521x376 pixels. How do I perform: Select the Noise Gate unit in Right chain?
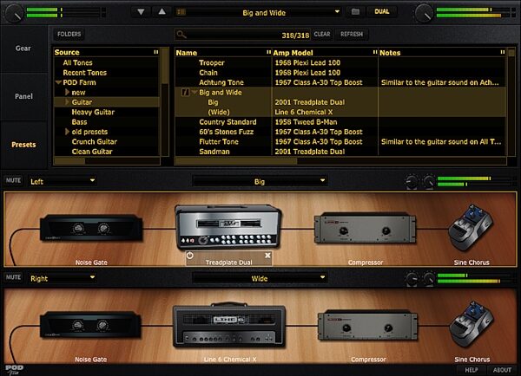90,325
